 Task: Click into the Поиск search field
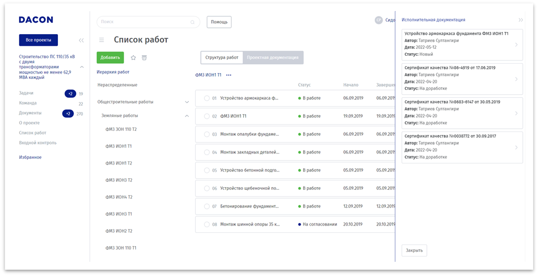[x=142, y=22]
